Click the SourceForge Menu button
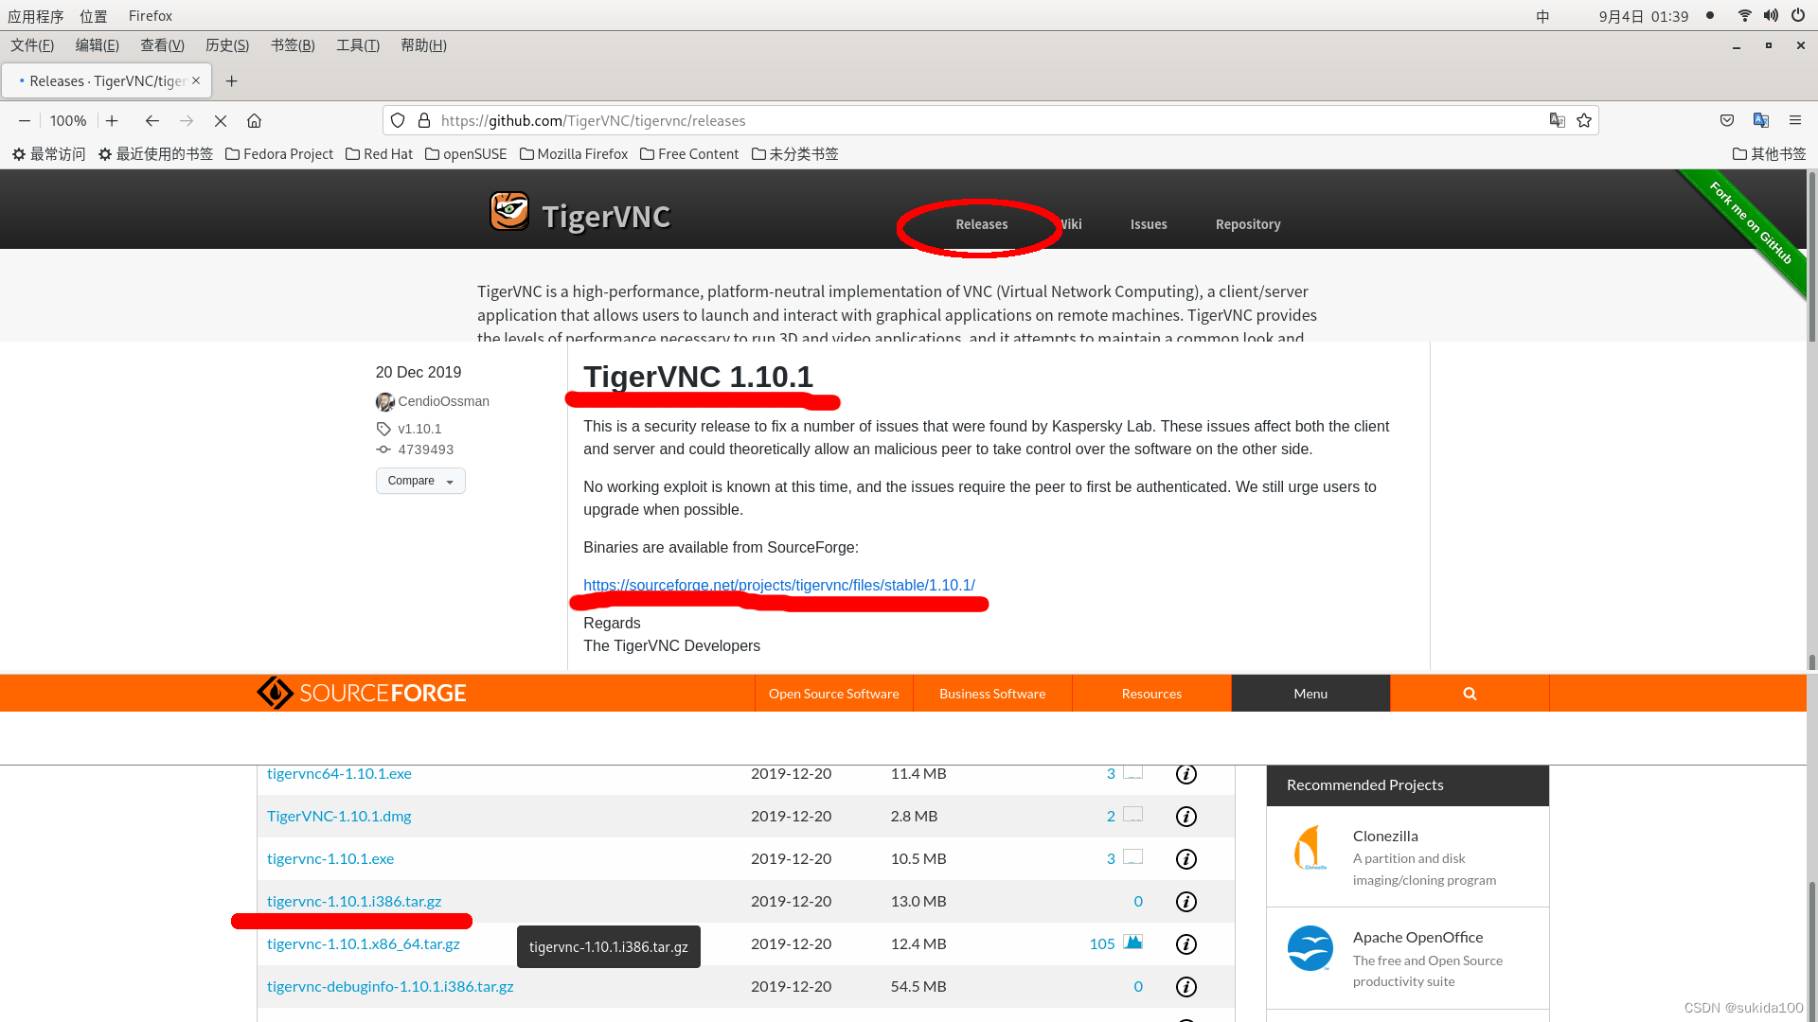 [1310, 694]
